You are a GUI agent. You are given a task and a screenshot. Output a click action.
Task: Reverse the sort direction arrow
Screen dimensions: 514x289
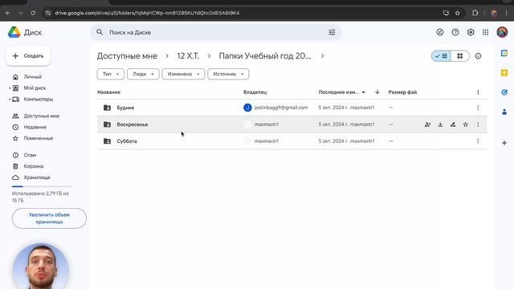coord(377,92)
